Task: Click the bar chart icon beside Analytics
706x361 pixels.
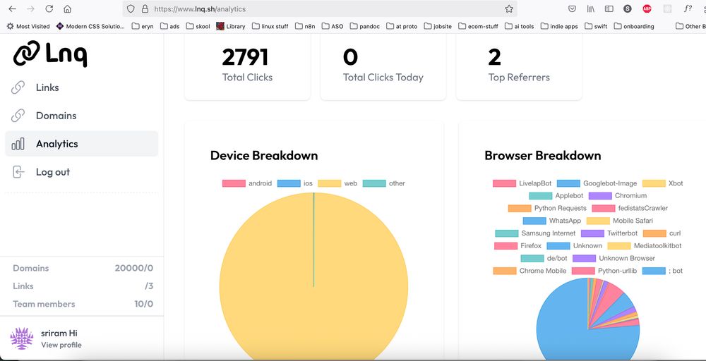Action: (x=18, y=144)
